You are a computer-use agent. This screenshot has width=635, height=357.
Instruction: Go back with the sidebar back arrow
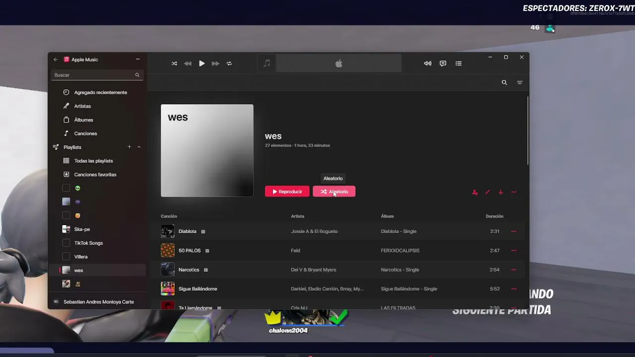[56, 59]
